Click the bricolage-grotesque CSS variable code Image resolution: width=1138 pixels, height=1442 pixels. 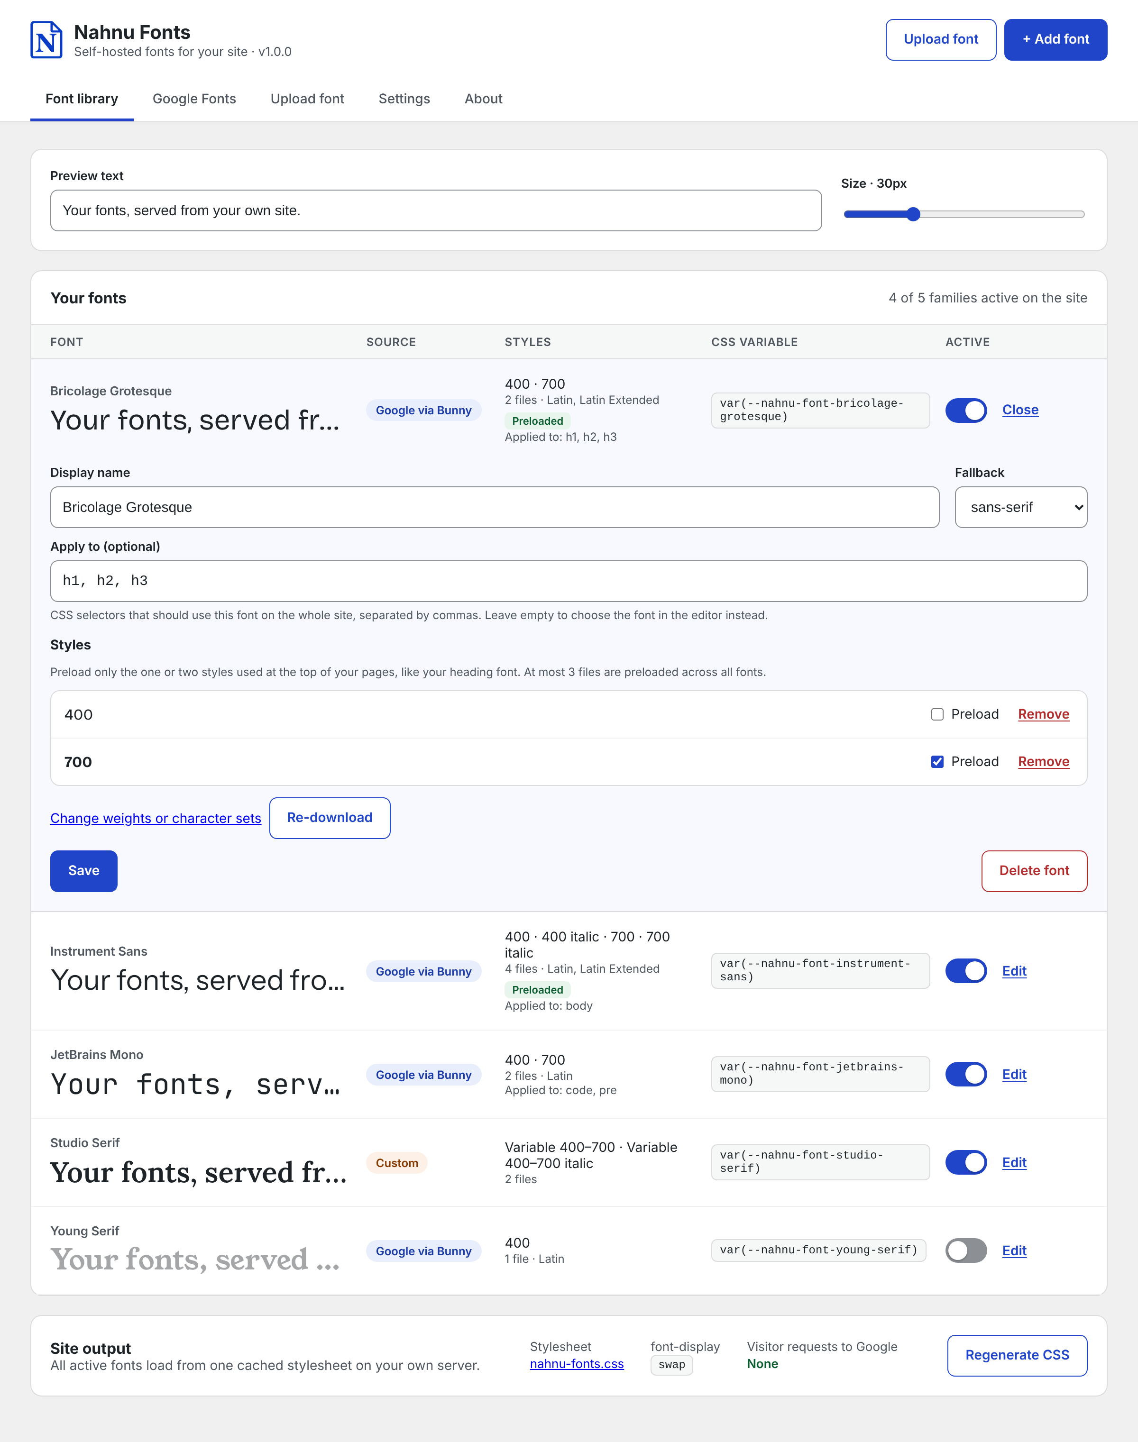coord(820,411)
